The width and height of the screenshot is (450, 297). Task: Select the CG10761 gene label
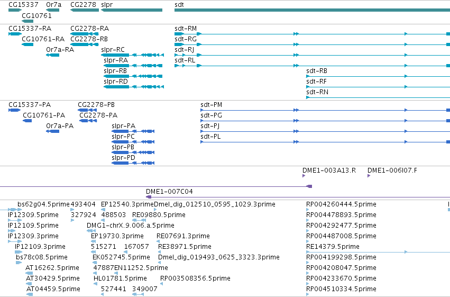[36, 16]
